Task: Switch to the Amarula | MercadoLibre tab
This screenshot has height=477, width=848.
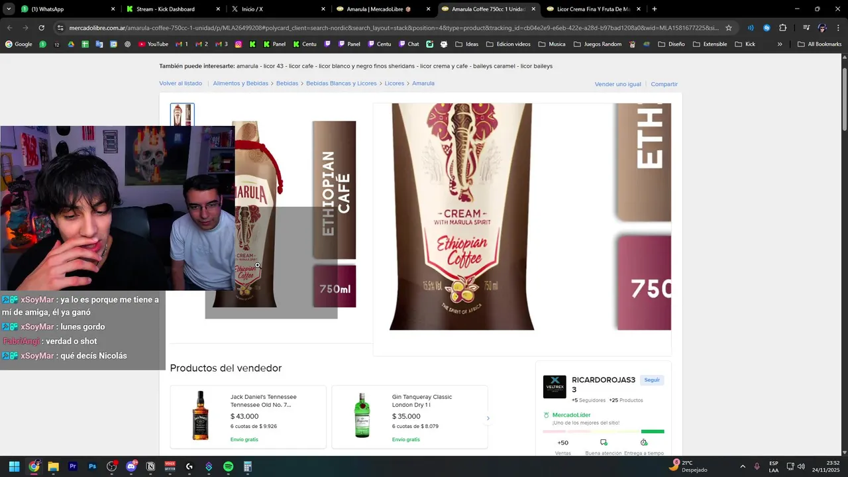Action: [x=384, y=9]
